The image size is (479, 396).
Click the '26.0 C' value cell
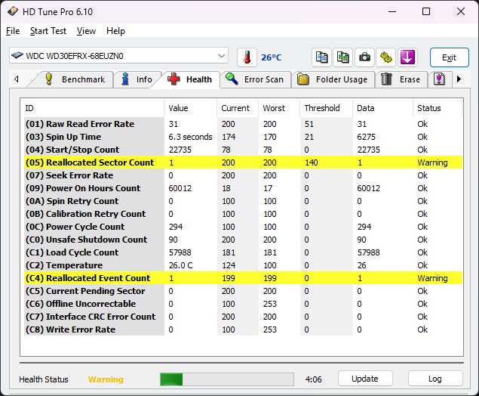coord(180,265)
